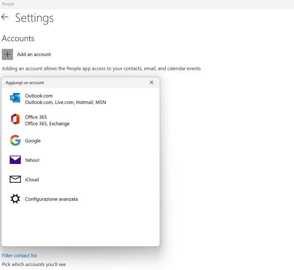Screen dimensions: 294x270
Task: Close the 'Aggiungi un account' dialog
Action: pyautogui.click(x=151, y=82)
